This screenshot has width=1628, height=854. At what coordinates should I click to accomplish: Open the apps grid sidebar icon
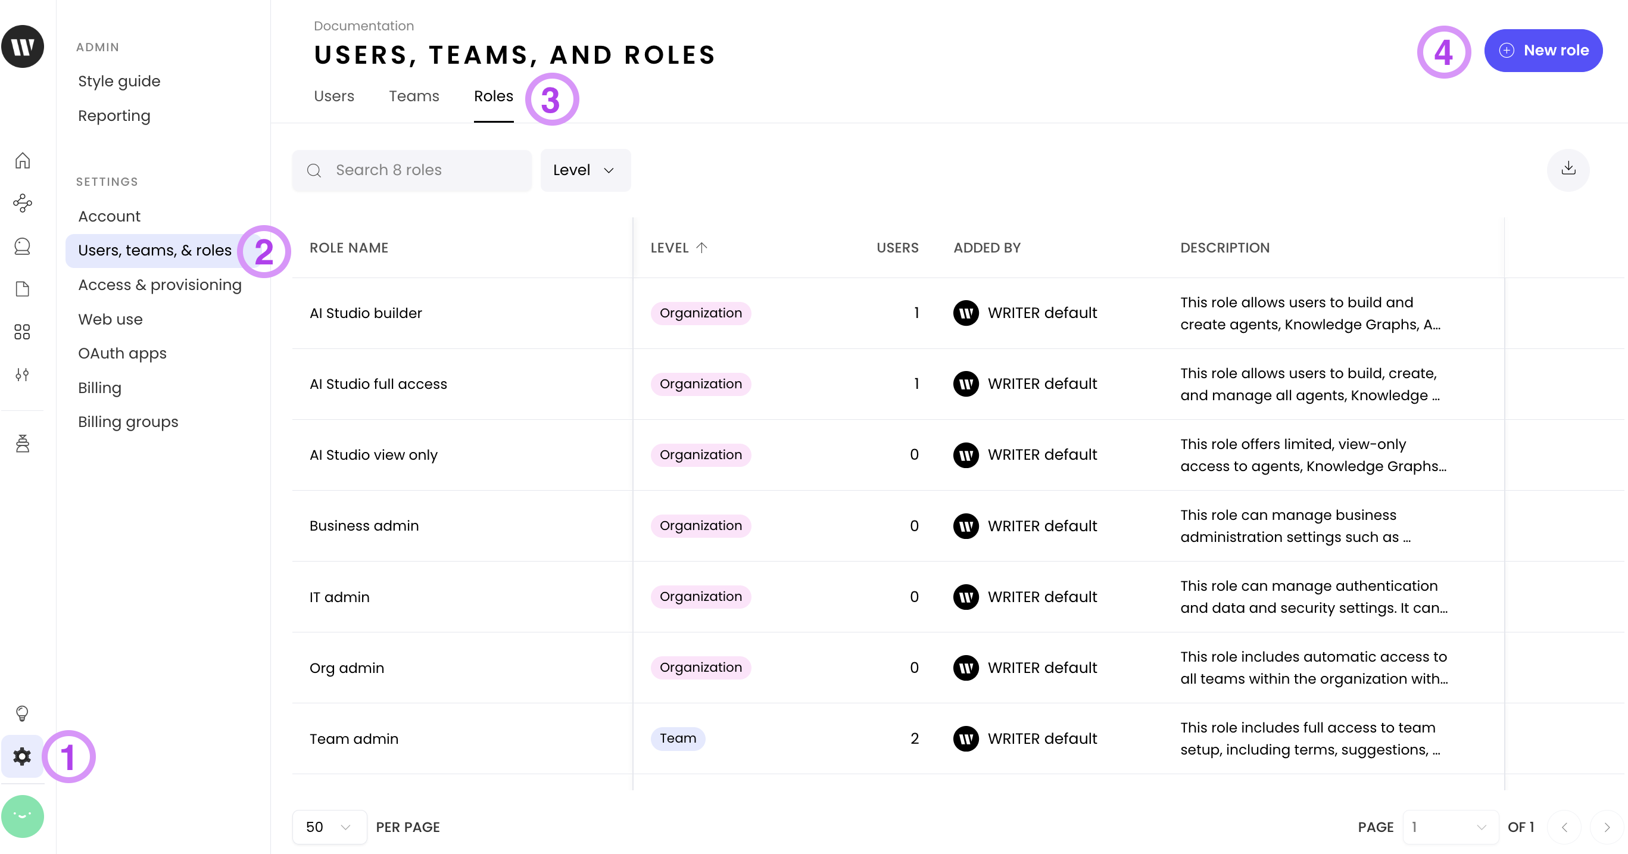point(23,332)
